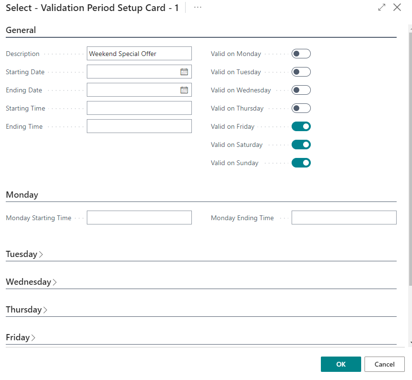This screenshot has width=412, height=380.
Task: Click the Cancel button
Action: click(x=384, y=364)
